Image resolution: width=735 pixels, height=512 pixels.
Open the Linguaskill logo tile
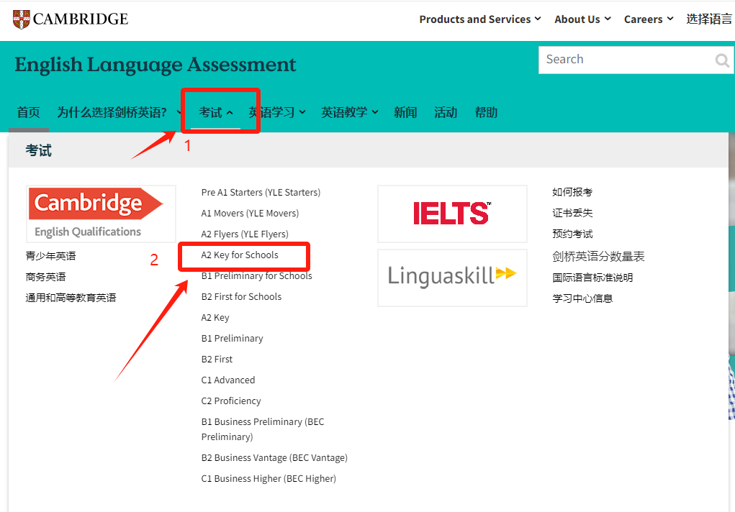pos(452,278)
